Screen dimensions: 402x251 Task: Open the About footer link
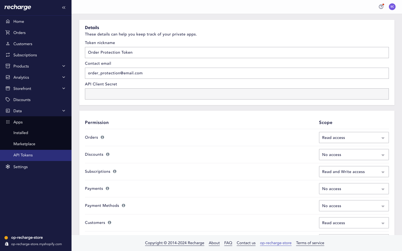[x=214, y=243]
